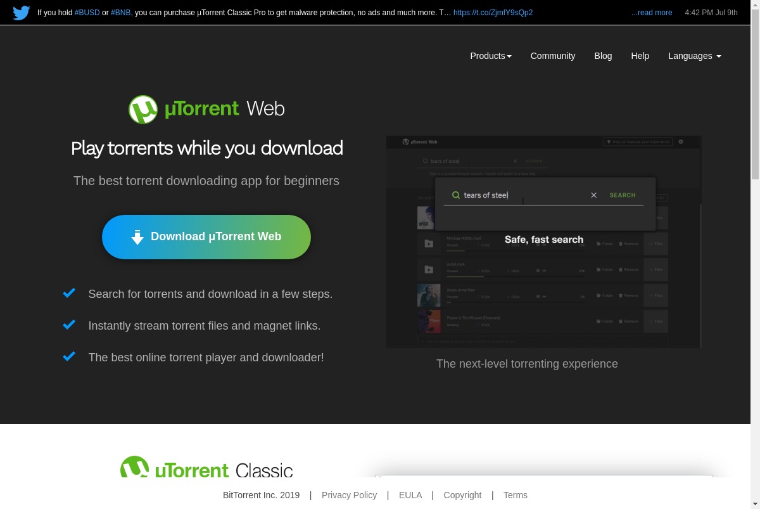Image resolution: width=760 pixels, height=509 pixels.
Task: Click checkmark beside 'Search for torrents'
Action: pos(69,293)
